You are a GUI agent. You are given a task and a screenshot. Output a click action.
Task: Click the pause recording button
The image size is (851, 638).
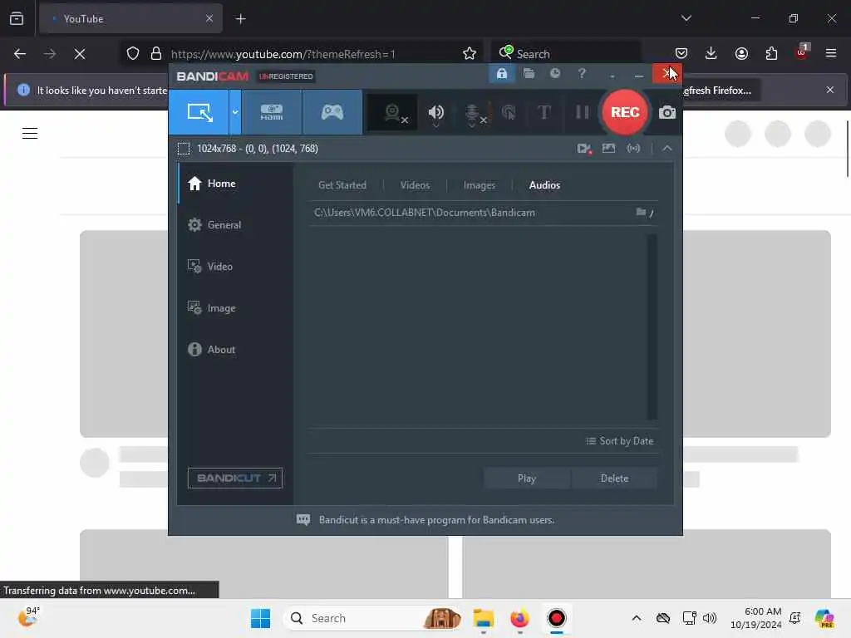(582, 112)
